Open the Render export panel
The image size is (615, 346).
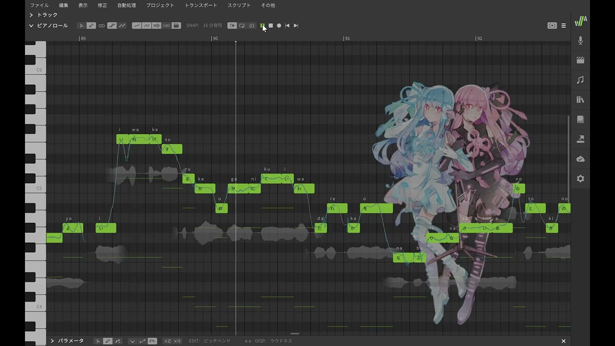580,139
